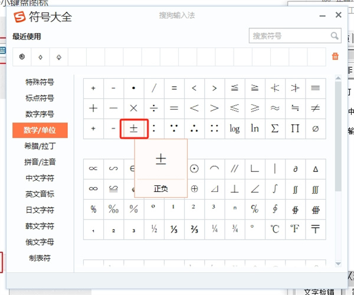Select the per mille ‰ symbol
The image size is (354, 295).
[113, 208]
